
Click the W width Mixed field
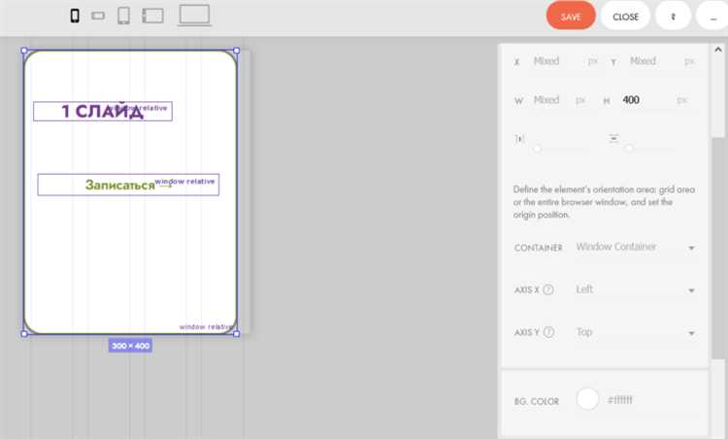click(x=550, y=100)
